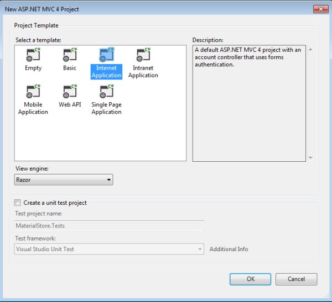
Task: Select the Empty template icon
Action: 33,55
